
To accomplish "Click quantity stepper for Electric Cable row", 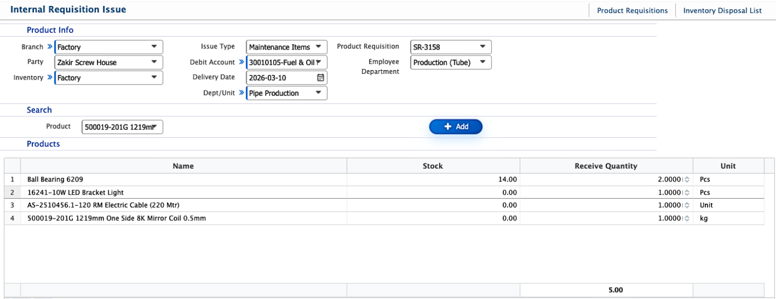I will click(687, 205).
